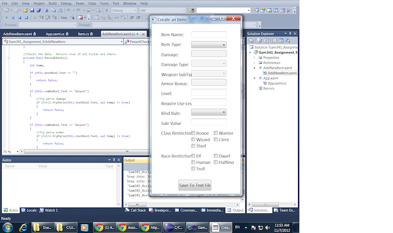Open the Damage Type dropdown
Screen dimensions: 393x233
click(209, 63)
